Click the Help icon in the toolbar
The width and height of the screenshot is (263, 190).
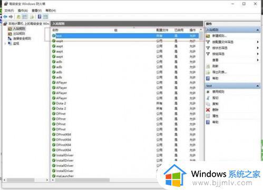coord(40,17)
